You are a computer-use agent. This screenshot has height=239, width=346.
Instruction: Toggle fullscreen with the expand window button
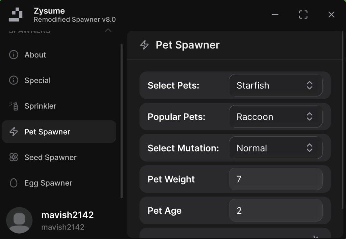[303, 15]
